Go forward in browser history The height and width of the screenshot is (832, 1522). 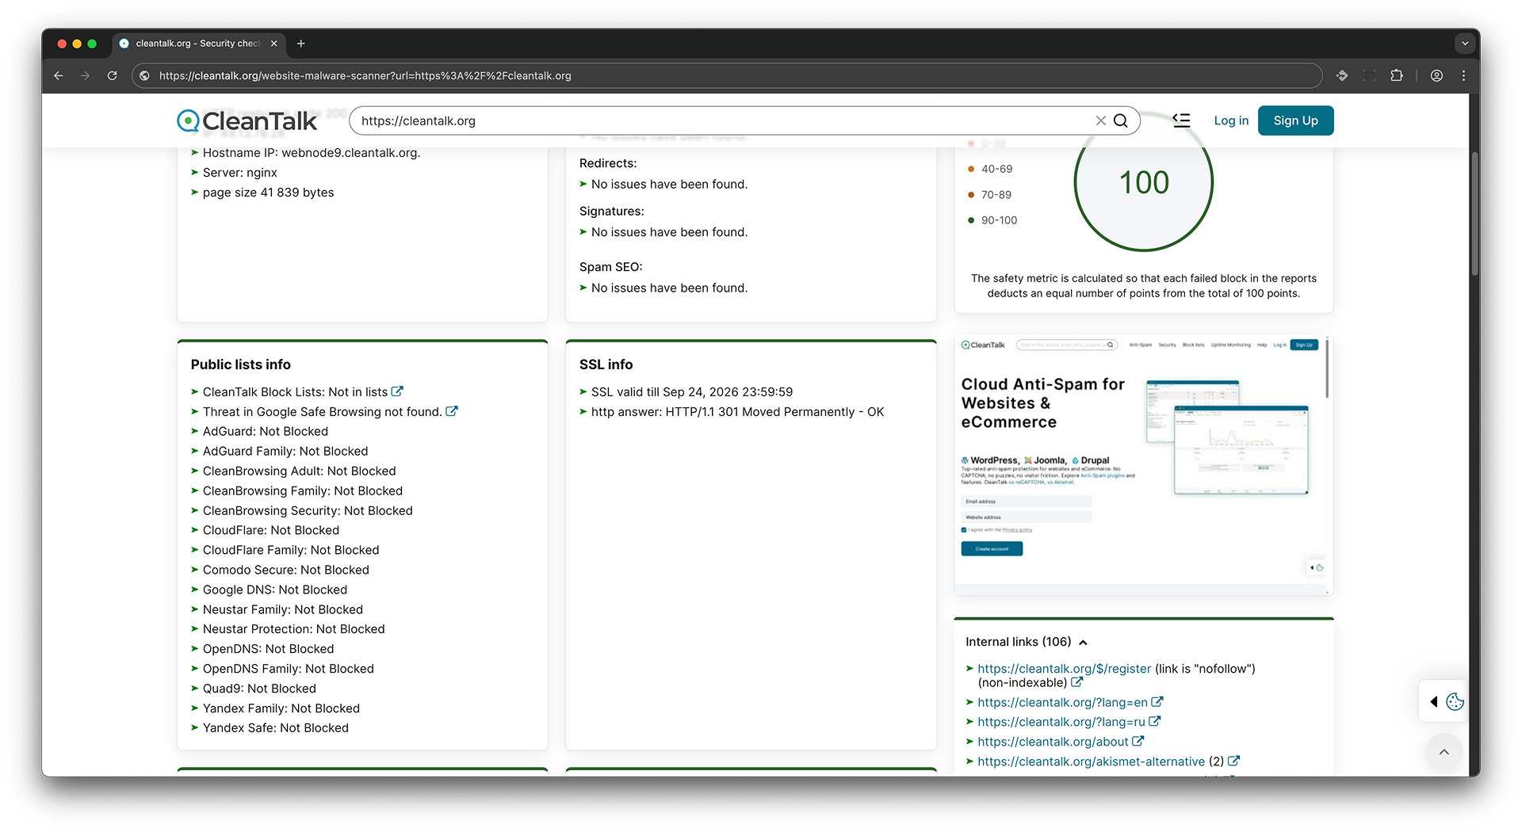(86, 75)
